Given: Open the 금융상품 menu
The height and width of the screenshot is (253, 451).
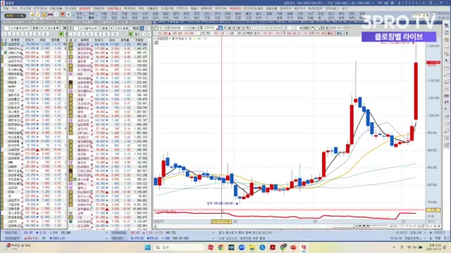Looking at the screenshot, I should (271, 8).
